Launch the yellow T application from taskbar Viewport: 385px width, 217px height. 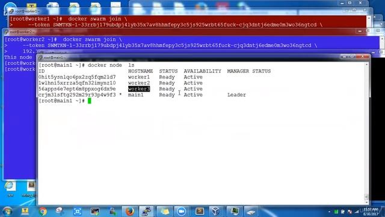tap(25, 212)
